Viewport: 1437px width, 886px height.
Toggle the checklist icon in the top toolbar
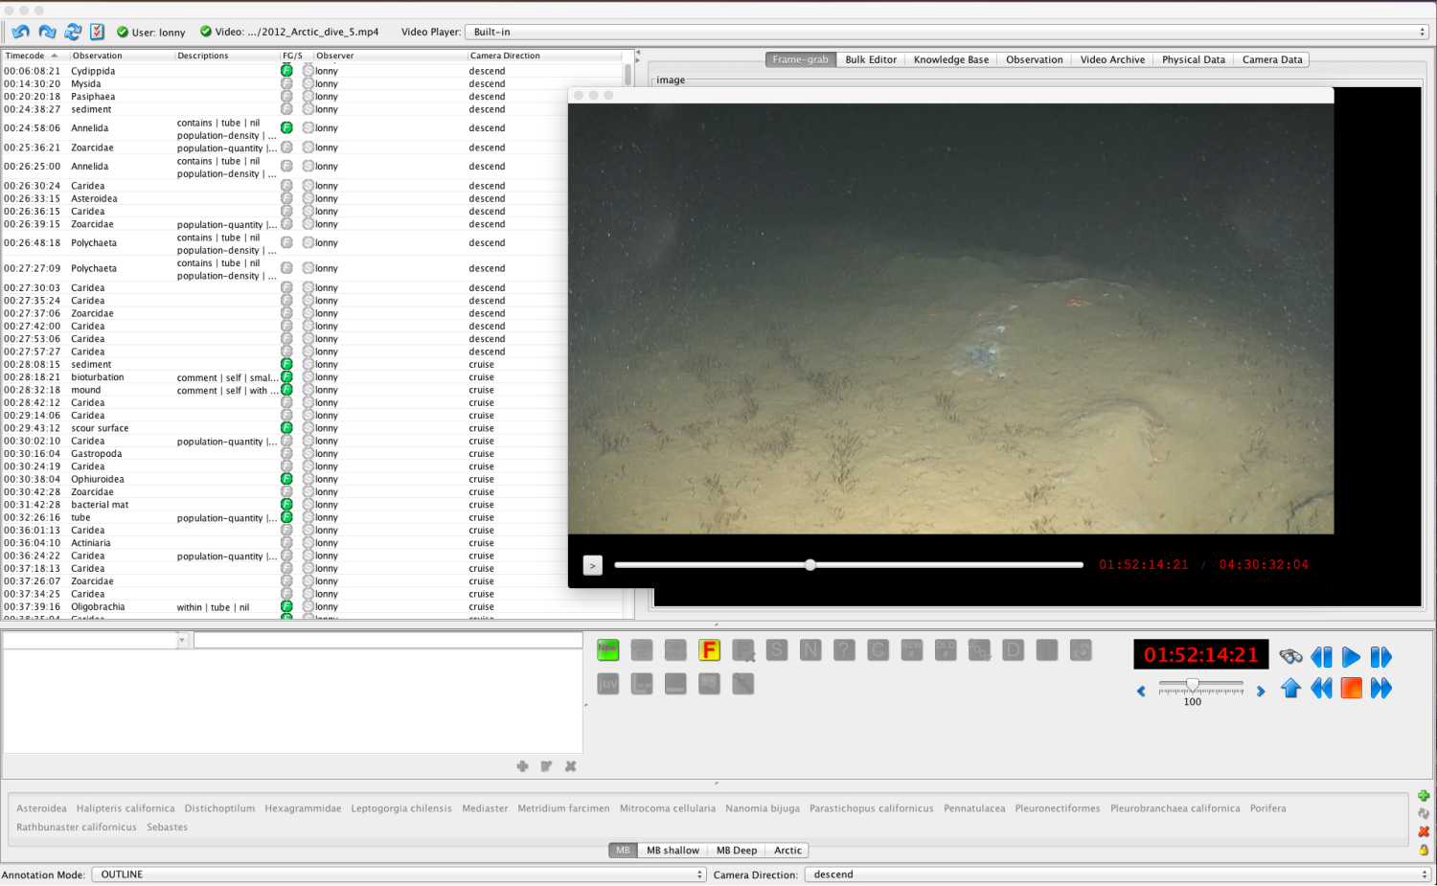pyautogui.click(x=96, y=31)
